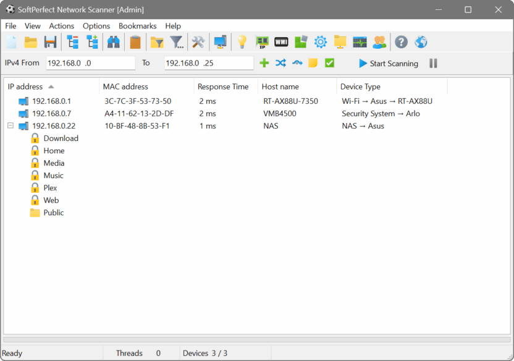This screenshot has width=514, height=361.
Task: Click MAC address 10-BF-48-8B-53-F1
Action: (137, 126)
